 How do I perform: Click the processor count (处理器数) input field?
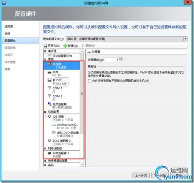pyautogui.click(x=112, y=60)
